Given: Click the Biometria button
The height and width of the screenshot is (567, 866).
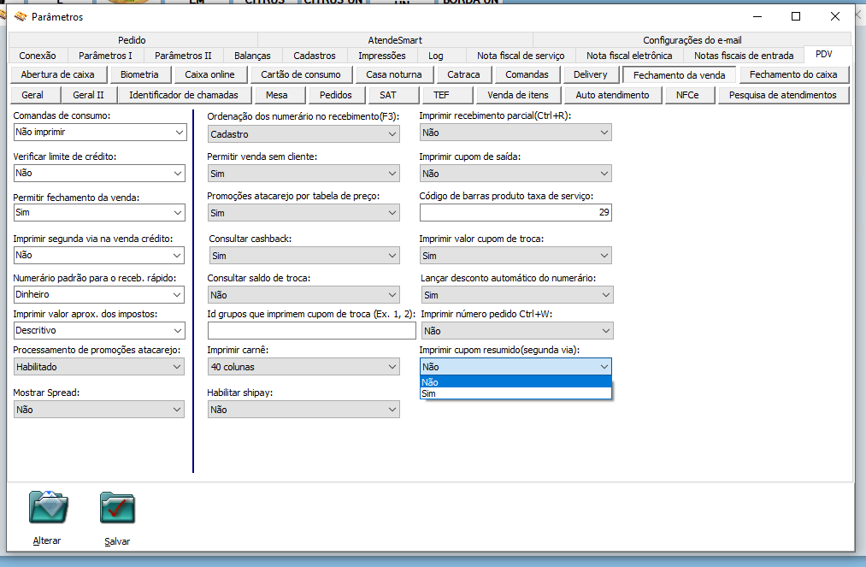Looking at the screenshot, I should click(139, 74).
